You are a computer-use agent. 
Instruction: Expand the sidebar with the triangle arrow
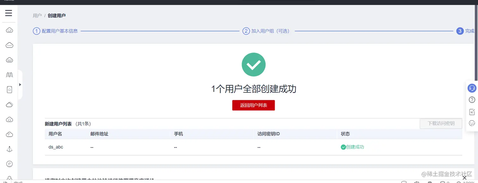[20, 85]
